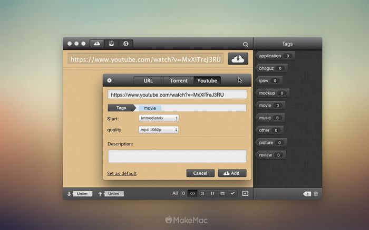Open the quality mp4 1080p dropdown

click(159, 130)
